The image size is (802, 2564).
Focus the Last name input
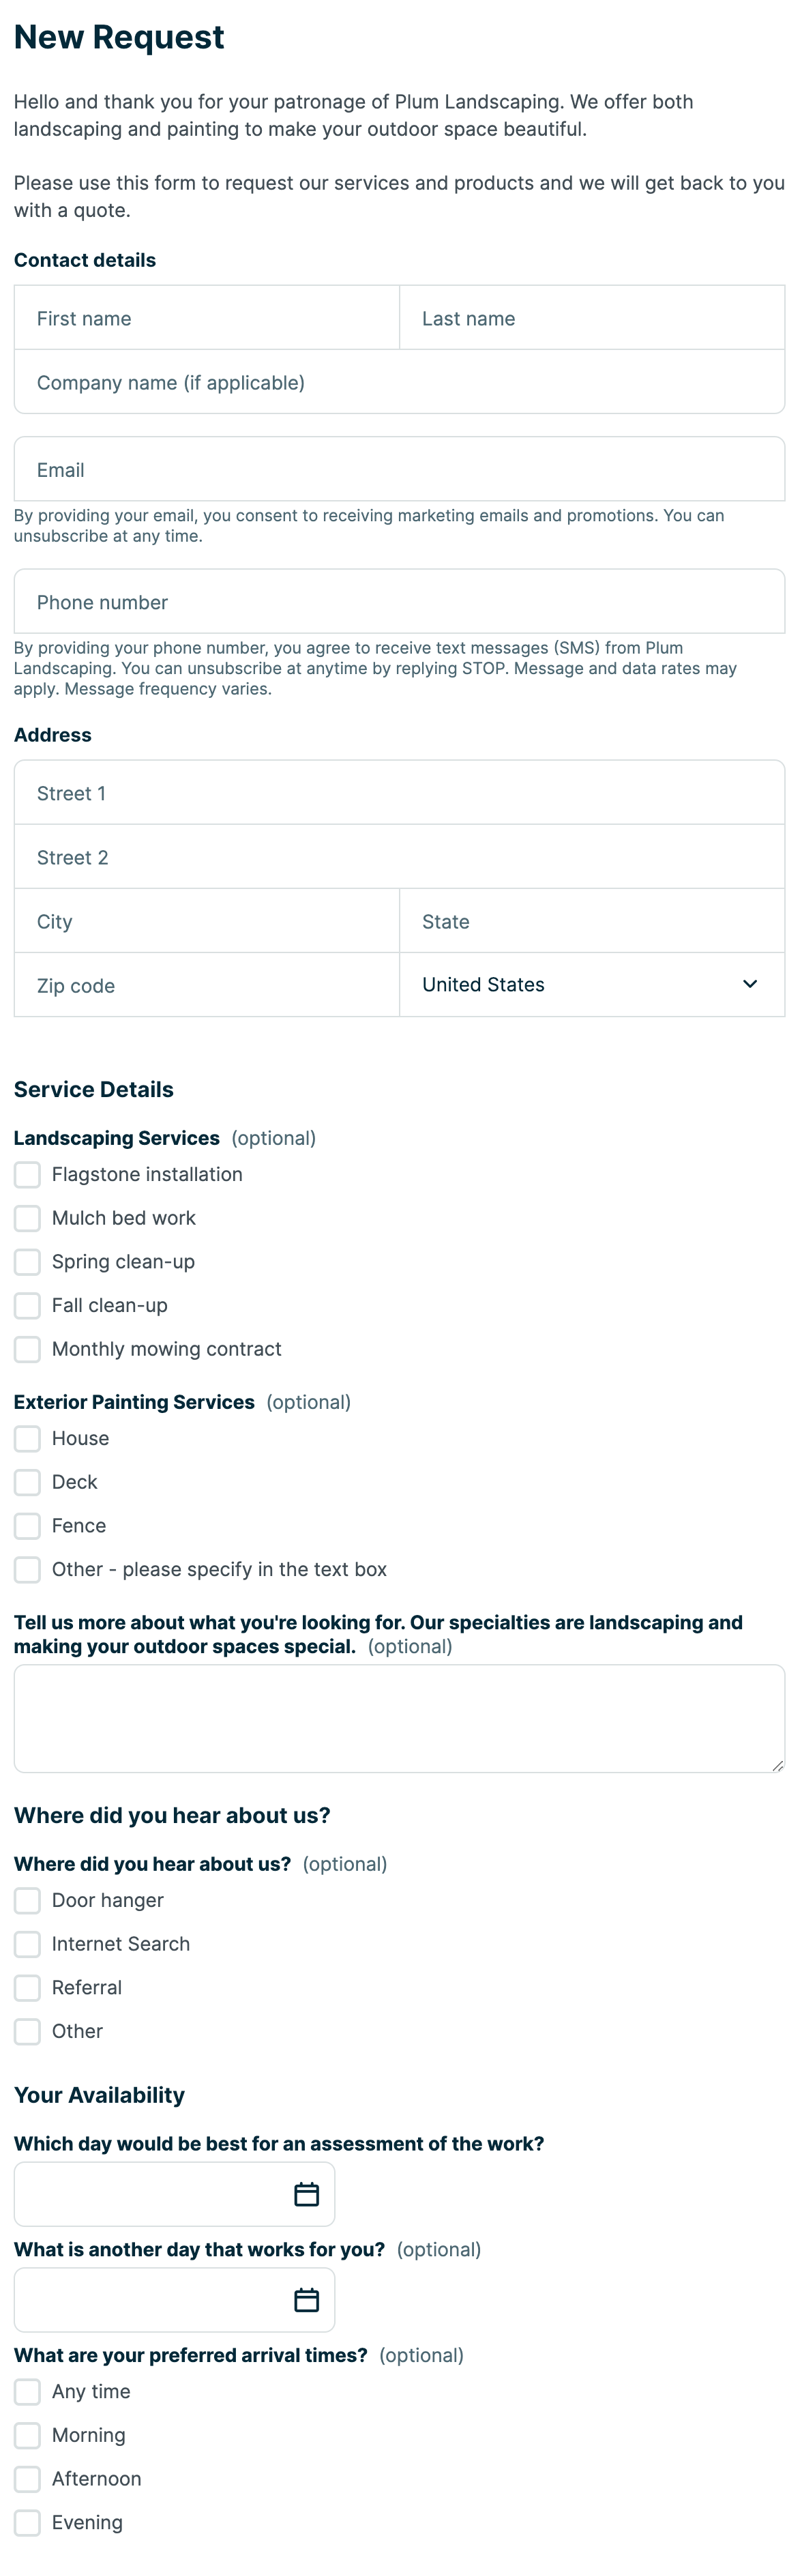pos(591,319)
